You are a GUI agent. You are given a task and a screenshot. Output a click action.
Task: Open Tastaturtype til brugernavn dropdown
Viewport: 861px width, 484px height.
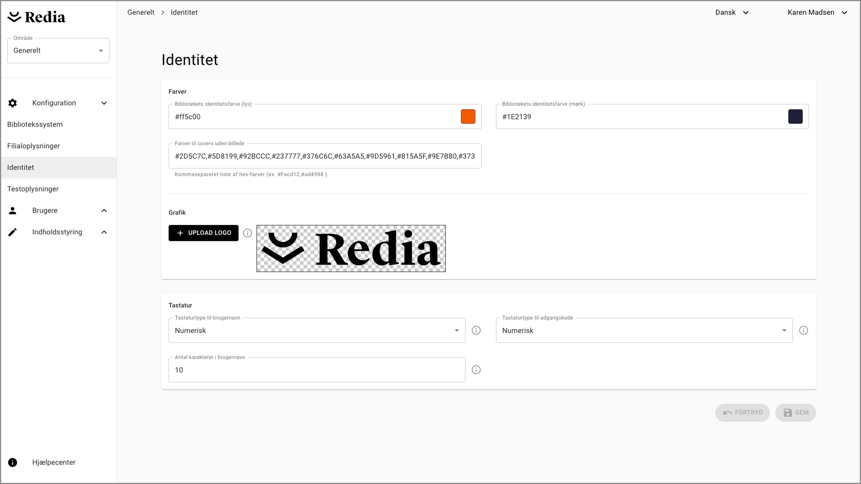(317, 330)
